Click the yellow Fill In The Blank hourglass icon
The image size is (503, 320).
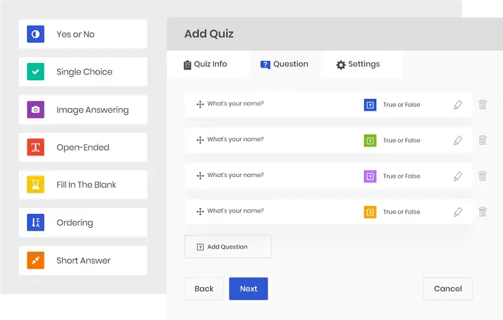click(x=35, y=185)
